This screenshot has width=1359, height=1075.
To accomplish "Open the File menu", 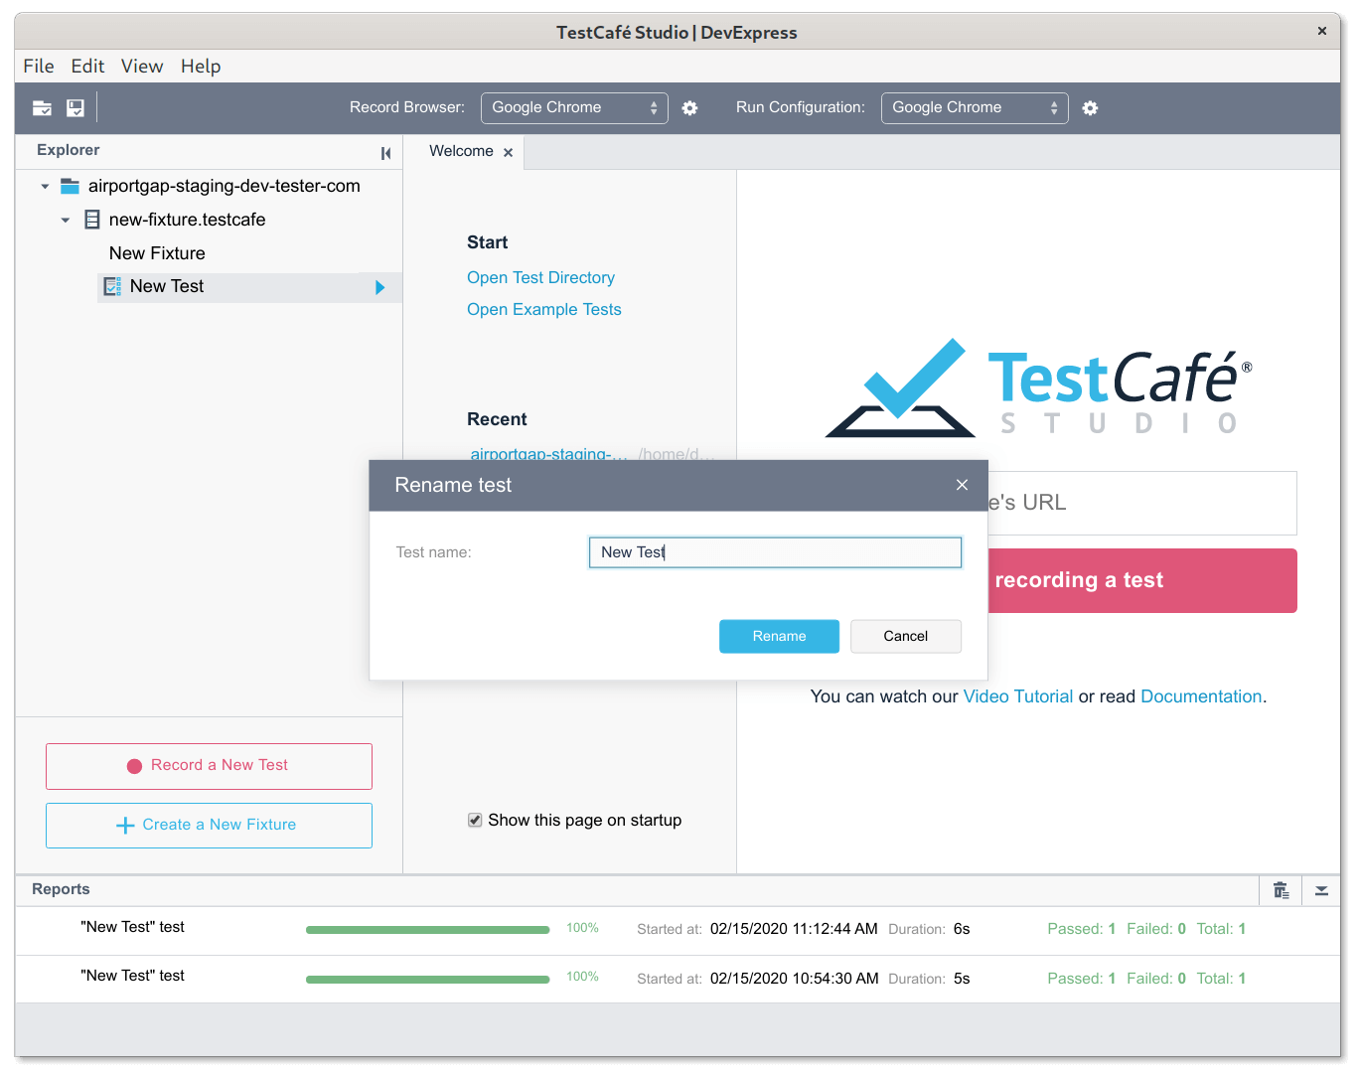I will pos(39,67).
